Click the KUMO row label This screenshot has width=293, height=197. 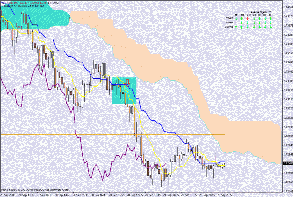click(x=229, y=23)
